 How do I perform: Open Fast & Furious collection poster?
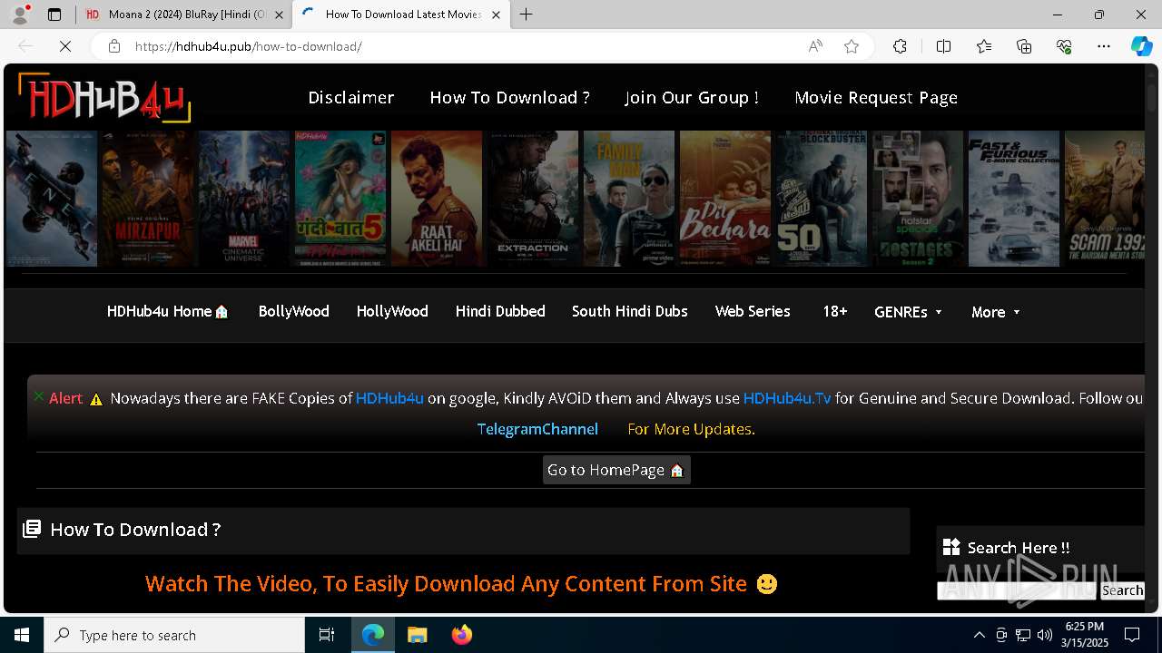click(x=1014, y=199)
